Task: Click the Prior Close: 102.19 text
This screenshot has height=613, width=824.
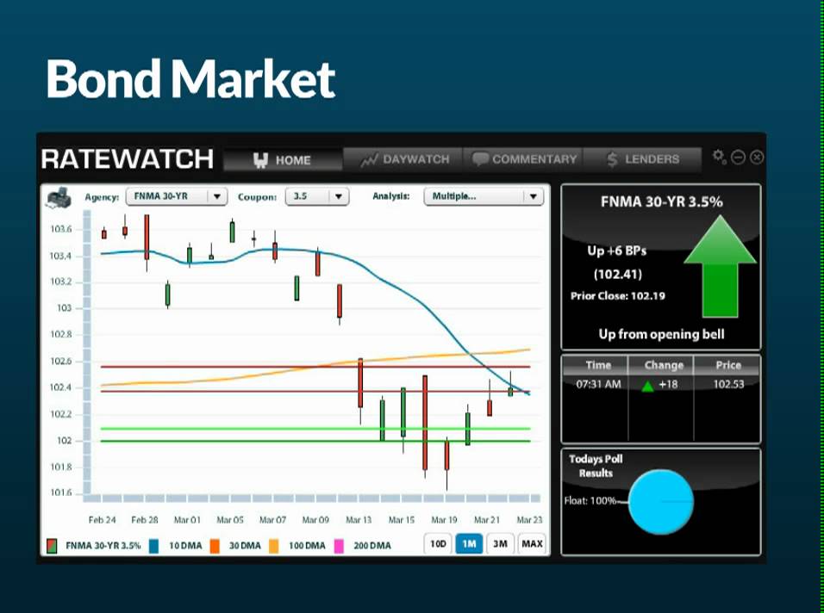Action: (617, 296)
